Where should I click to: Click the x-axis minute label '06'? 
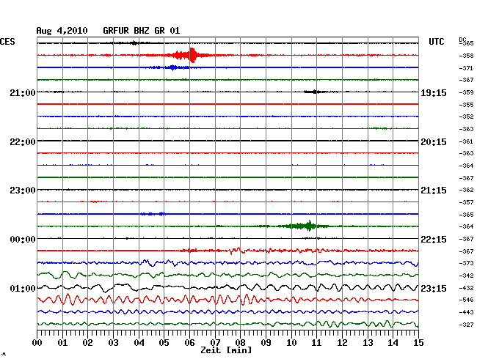click(189, 343)
